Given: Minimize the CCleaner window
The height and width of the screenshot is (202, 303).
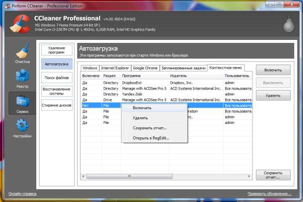Looking at the screenshot, I should click(270, 5).
